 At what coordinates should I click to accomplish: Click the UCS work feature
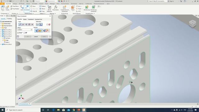(x=79, y=11)
